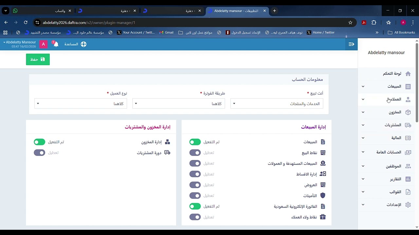Open the All Bookmarks folder
The height and width of the screenshot is (235, 419).
[401, 33]
